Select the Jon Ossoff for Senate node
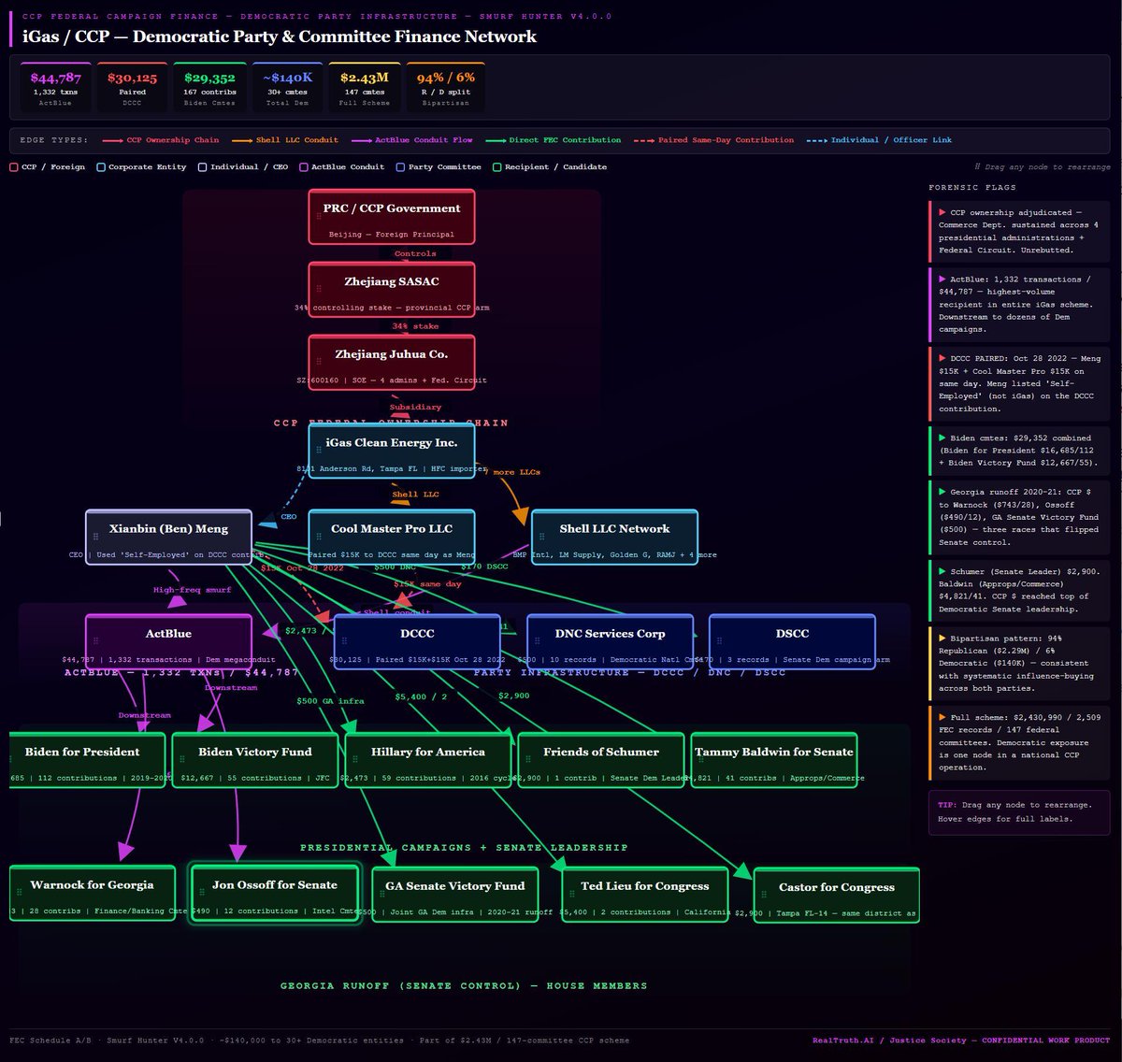Viewport: 1122px width, 1062px height. pos(275,891)
